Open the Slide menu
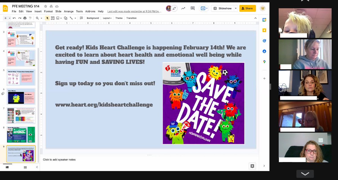Screen dimensions: 338x180 (x=58, y=12)
